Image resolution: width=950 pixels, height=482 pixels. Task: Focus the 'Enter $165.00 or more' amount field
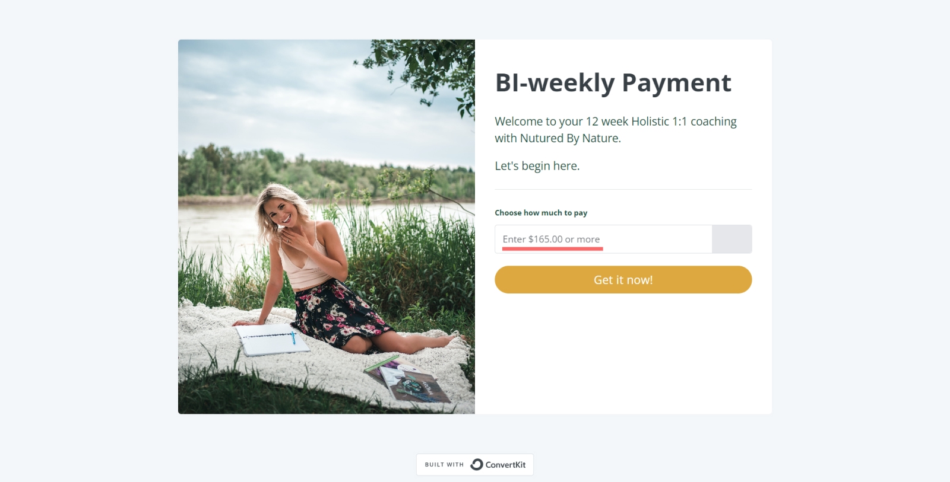pos(603,239)
